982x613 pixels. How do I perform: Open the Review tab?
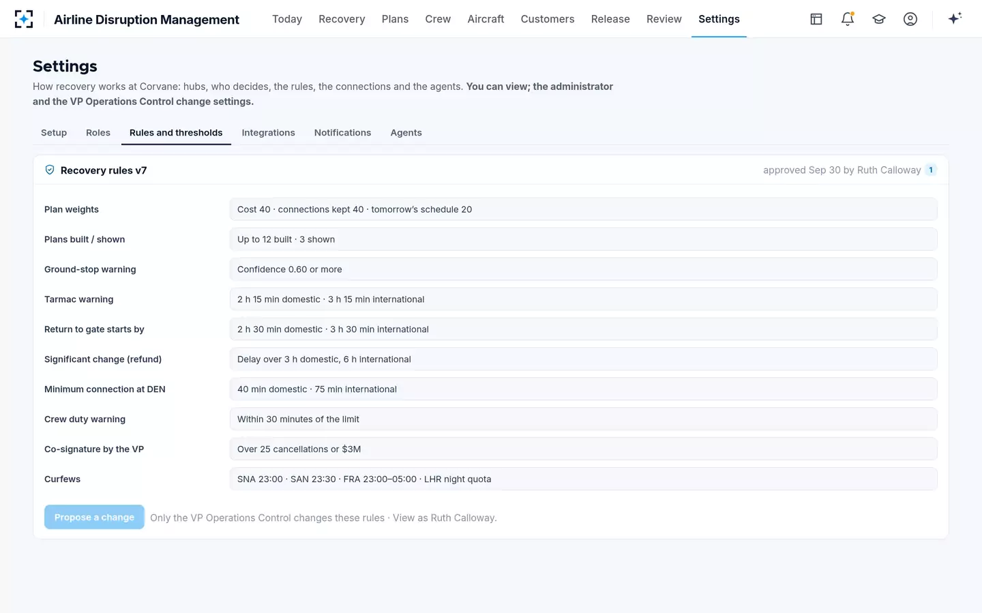664,19
